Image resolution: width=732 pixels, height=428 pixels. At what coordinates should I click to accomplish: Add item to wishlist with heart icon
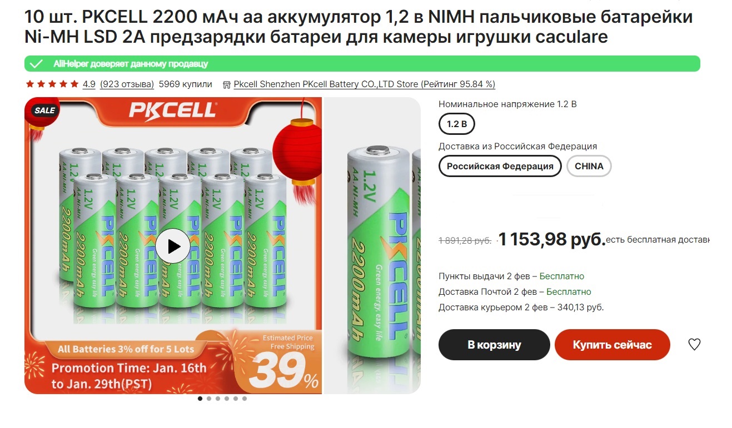[x=694, y=344]
